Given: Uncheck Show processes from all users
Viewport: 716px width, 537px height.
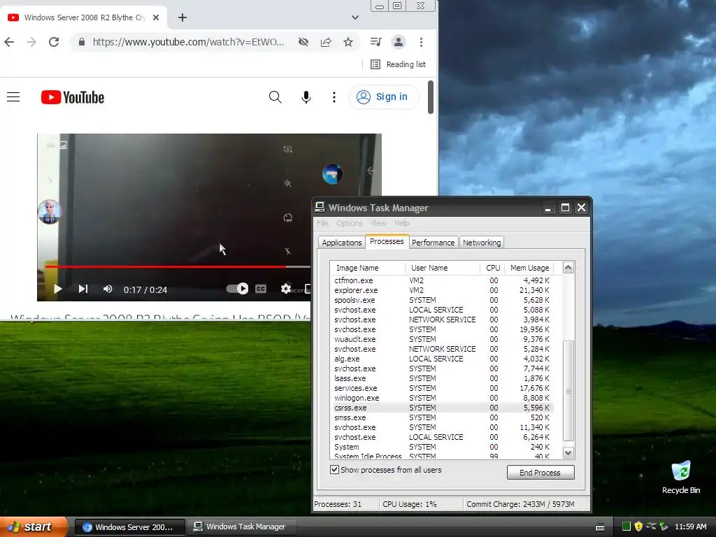Looking at the screenshot, I should [x=335, y=469].
